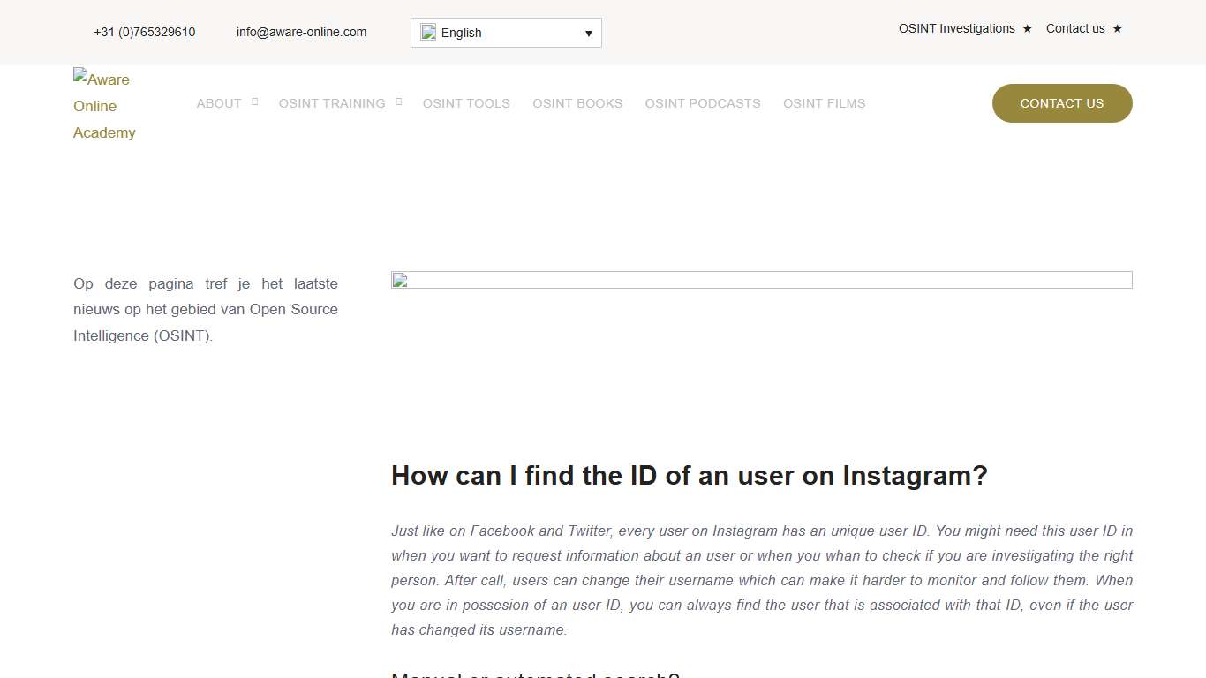Open the OSINT TOOLS menu item
The width and height of the screenshot is (1206, 678).
tap(466, 103)
